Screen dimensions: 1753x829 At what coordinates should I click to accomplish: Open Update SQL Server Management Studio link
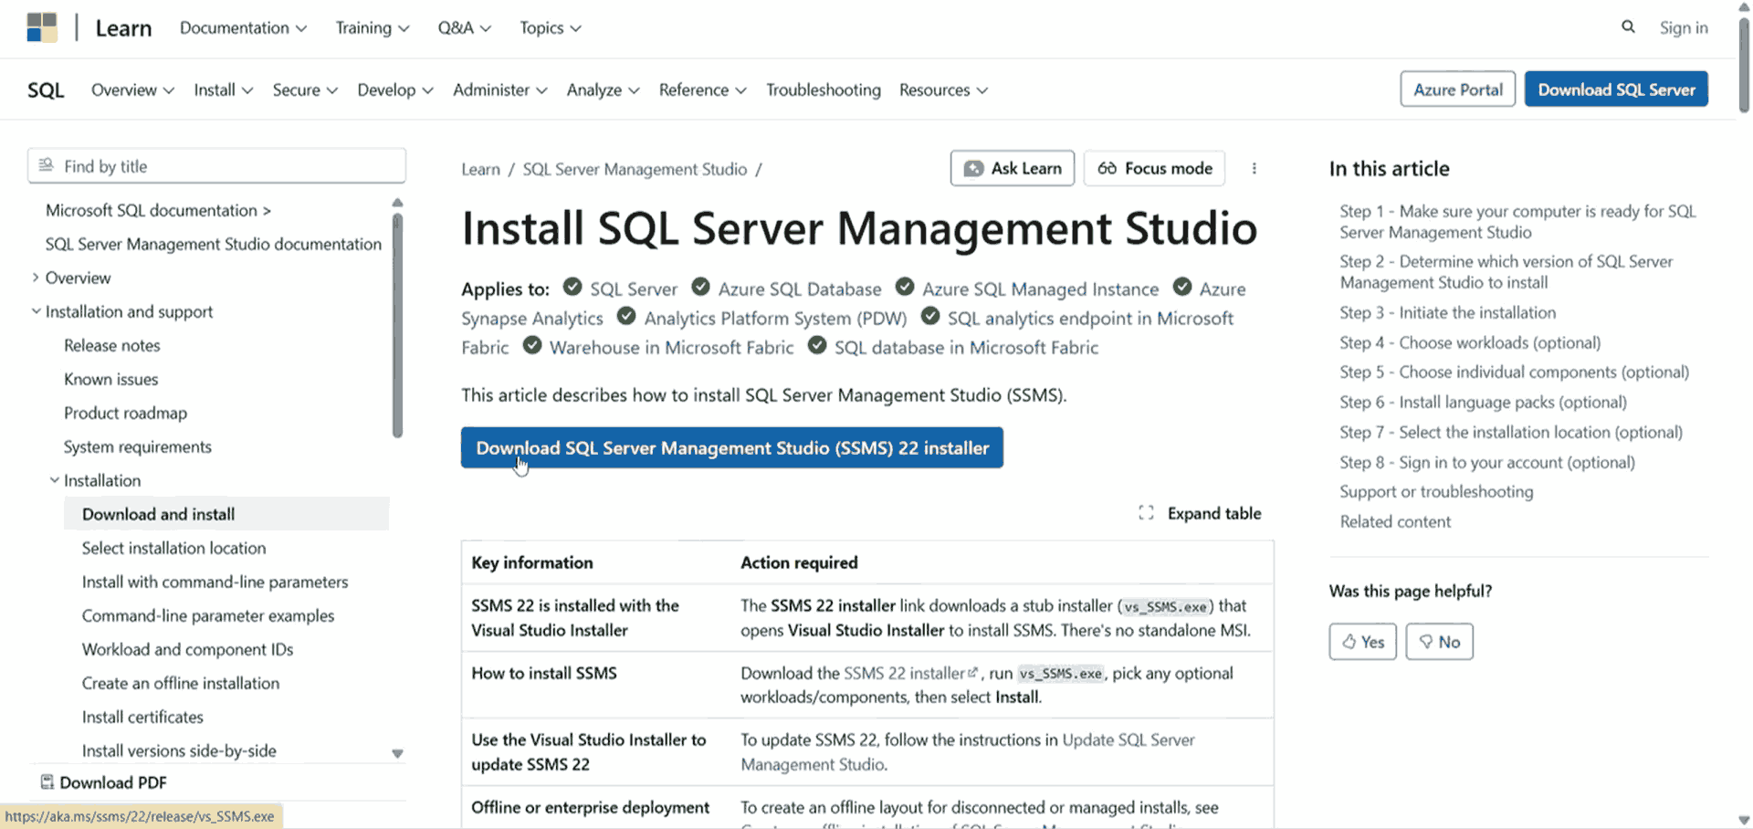coord(968,752)
